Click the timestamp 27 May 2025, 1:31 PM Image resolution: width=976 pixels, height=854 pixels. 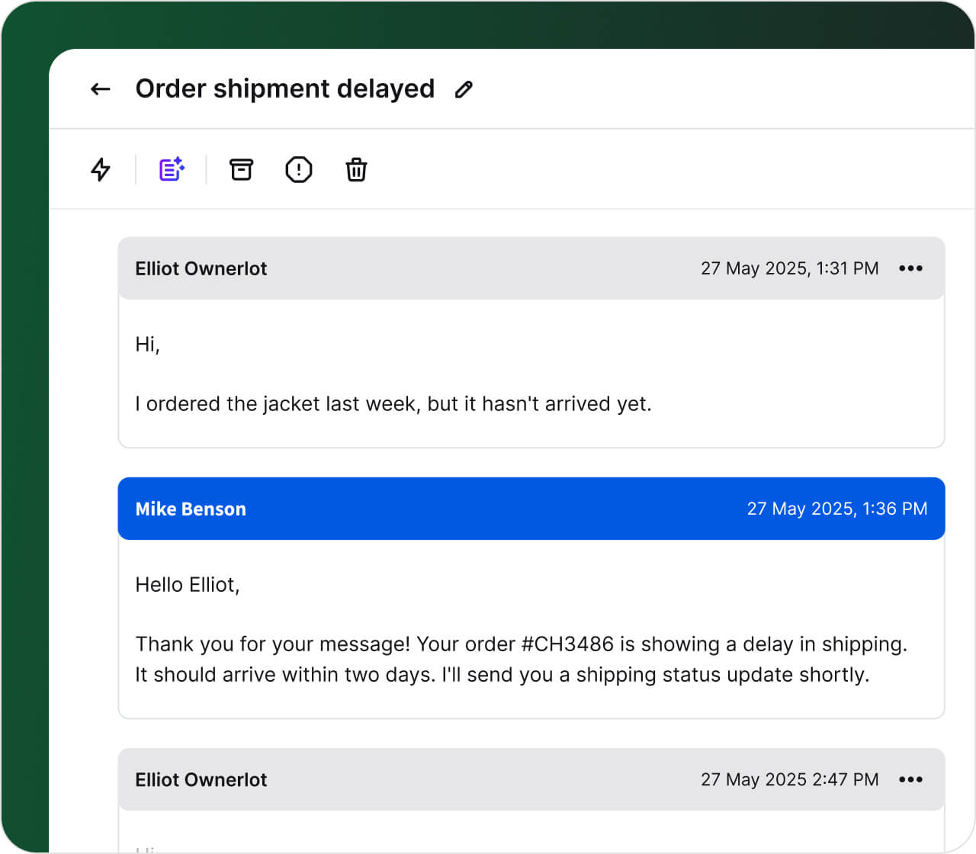click(x=790, y=268)
